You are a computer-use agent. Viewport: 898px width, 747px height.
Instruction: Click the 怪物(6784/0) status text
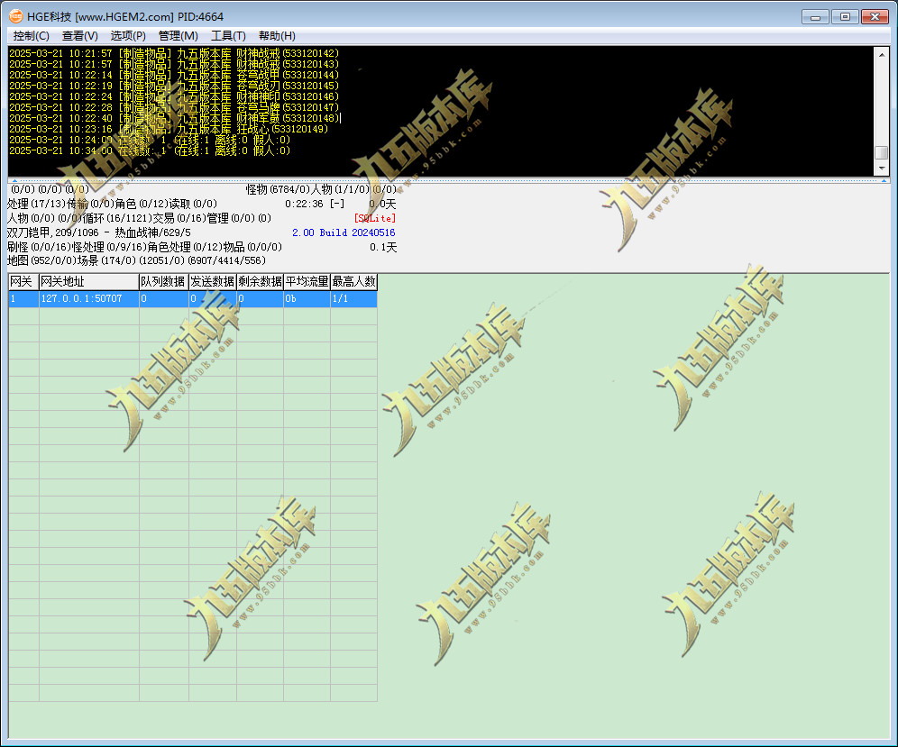click(277, 189)
